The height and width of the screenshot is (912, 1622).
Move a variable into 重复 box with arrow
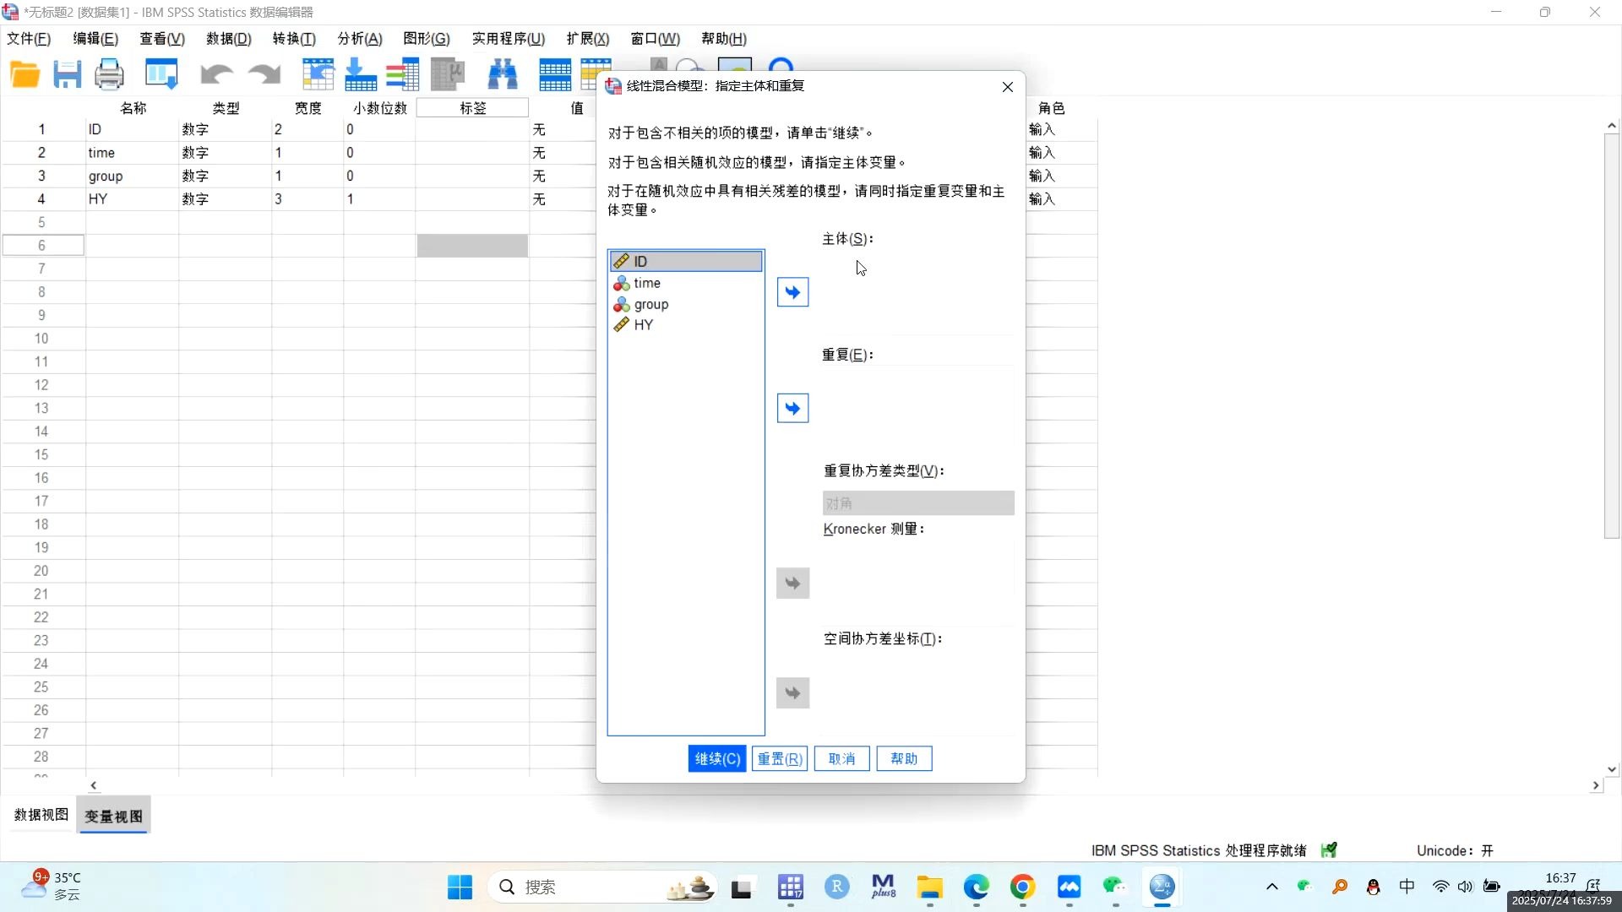[792, 407]
